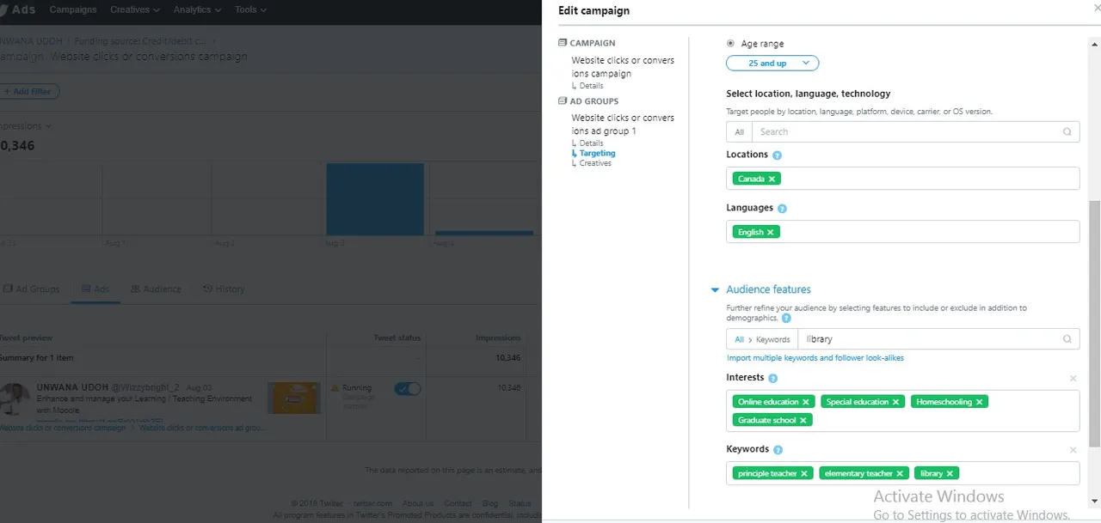Open Campaigns in the top navigation

pos(73,9)
